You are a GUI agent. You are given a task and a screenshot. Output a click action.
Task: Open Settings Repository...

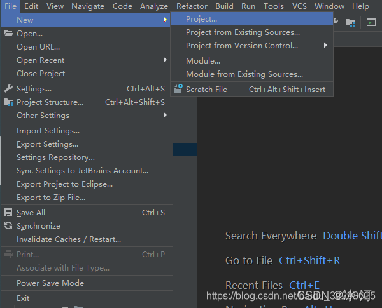pyautogui.click(x=87, y=157)
